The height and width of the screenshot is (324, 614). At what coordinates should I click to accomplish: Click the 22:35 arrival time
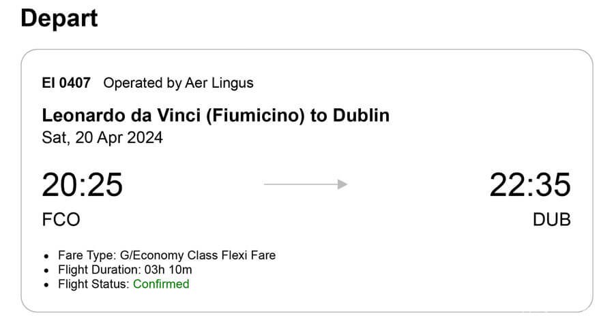coord(530,184)
